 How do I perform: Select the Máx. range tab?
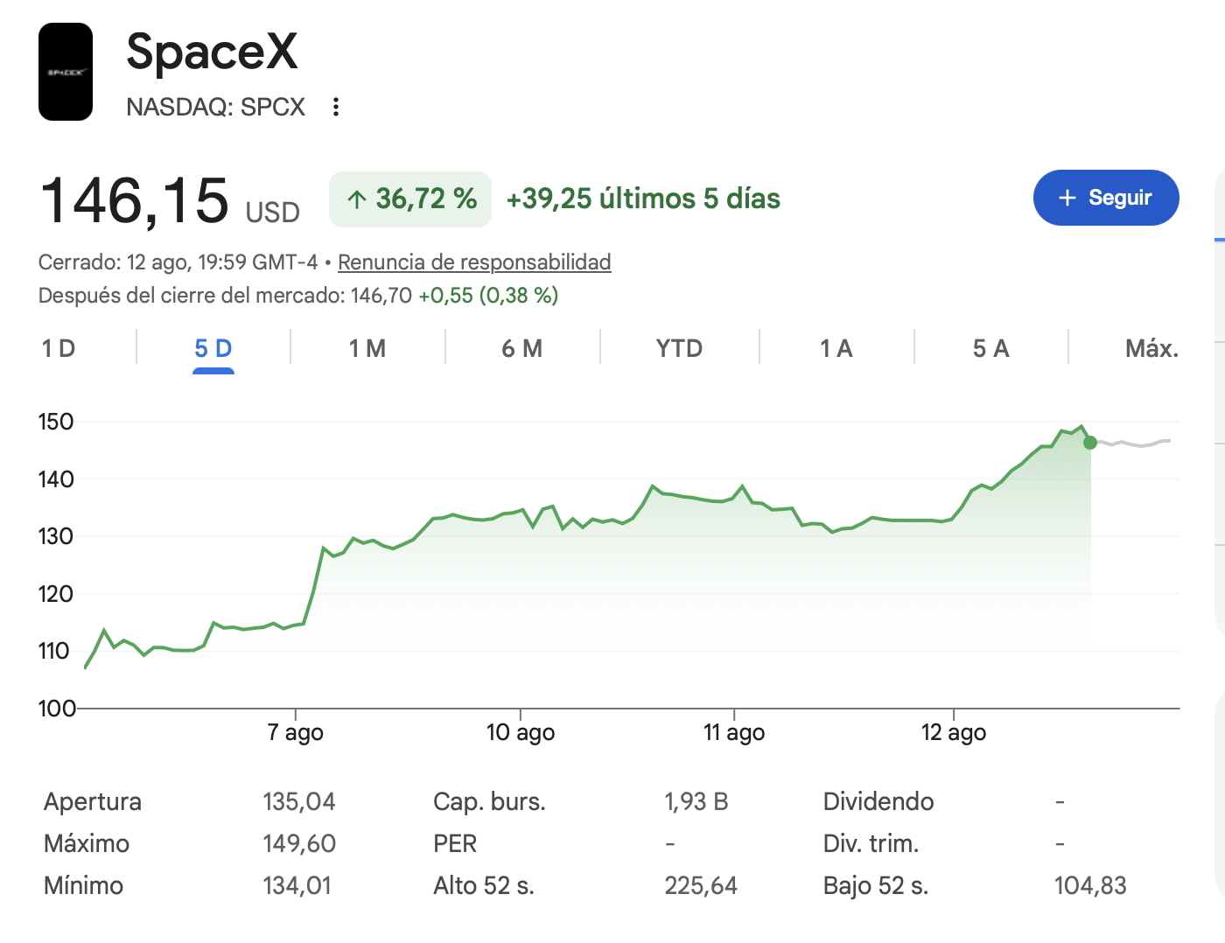click(1151, 349)
